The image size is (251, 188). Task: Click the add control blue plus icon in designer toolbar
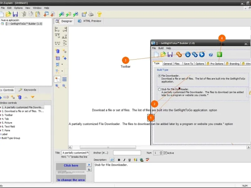pos(65,58)
